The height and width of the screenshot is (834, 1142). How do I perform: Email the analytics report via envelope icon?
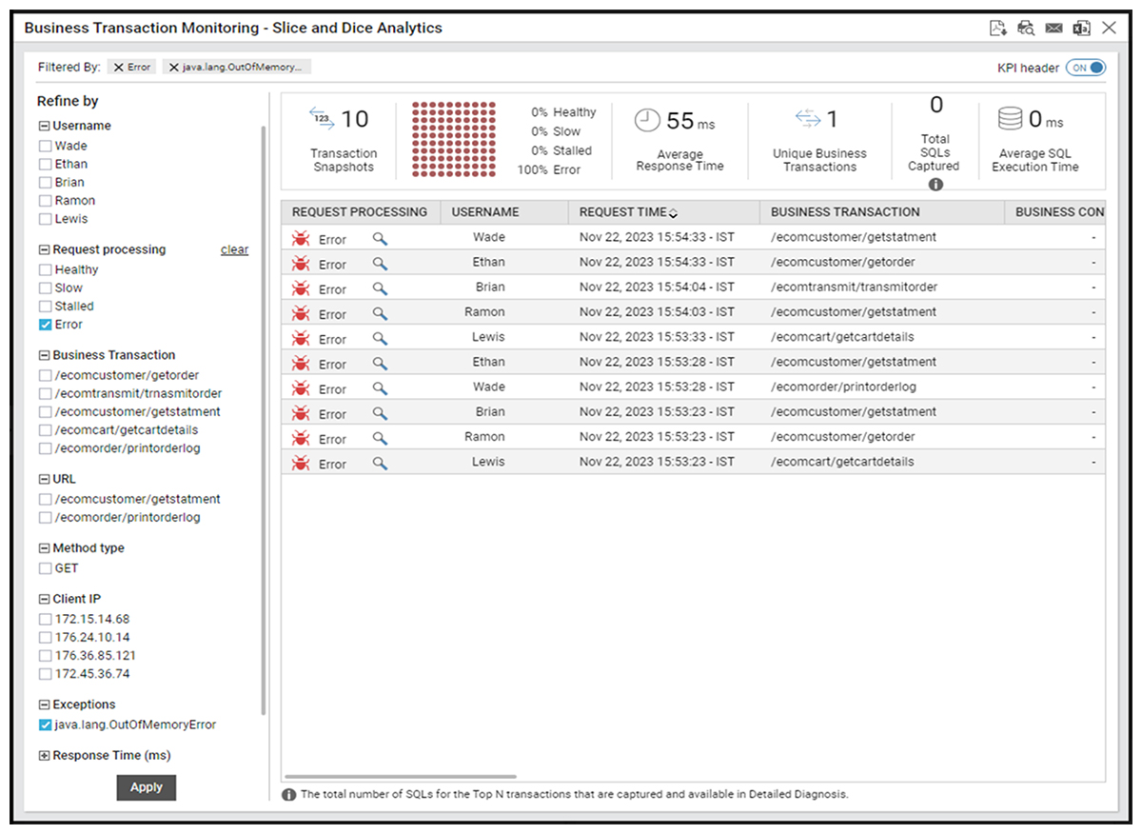coord(1053,29)
